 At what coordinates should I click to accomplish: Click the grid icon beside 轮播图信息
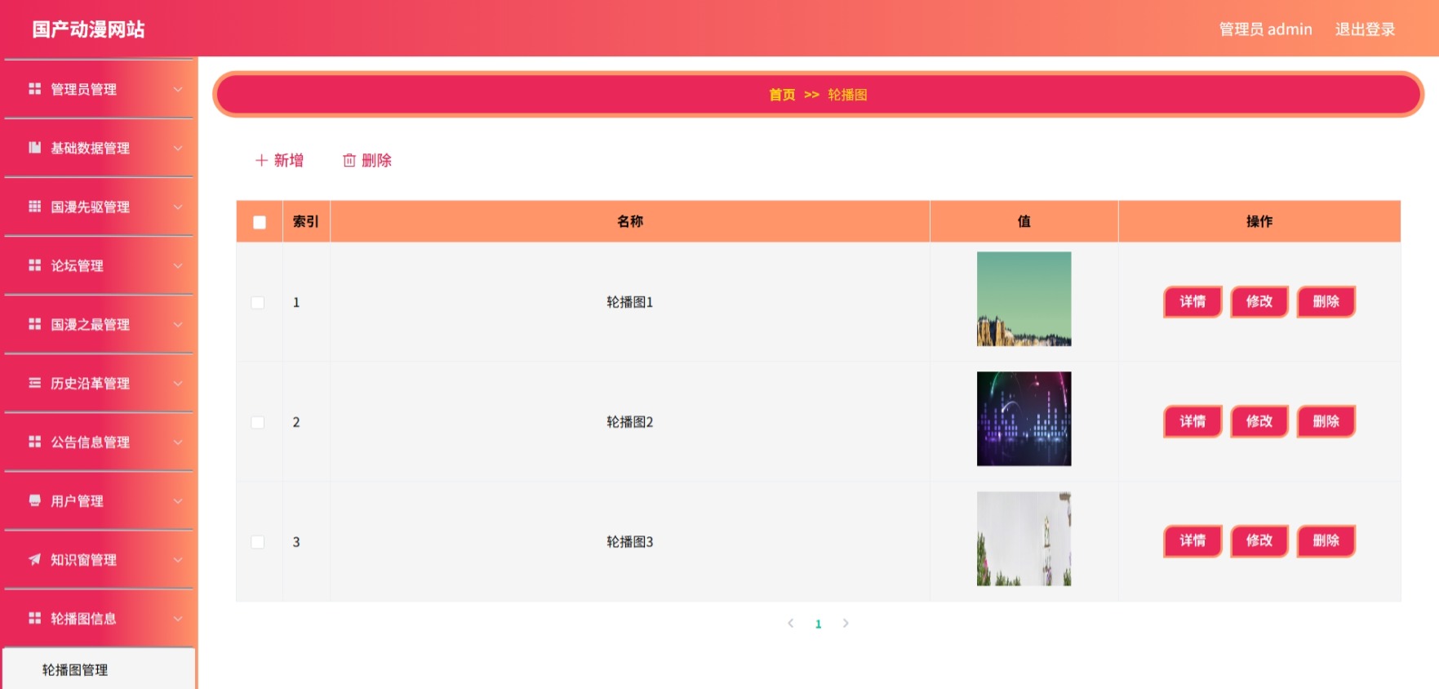(34, 618)
